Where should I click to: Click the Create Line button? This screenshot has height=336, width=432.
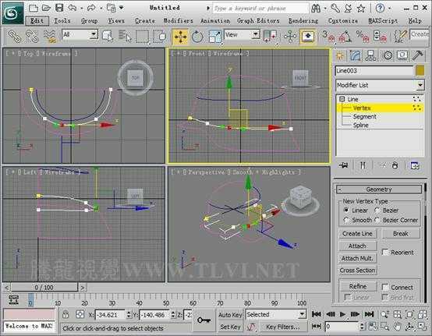[x=357, y=234]
